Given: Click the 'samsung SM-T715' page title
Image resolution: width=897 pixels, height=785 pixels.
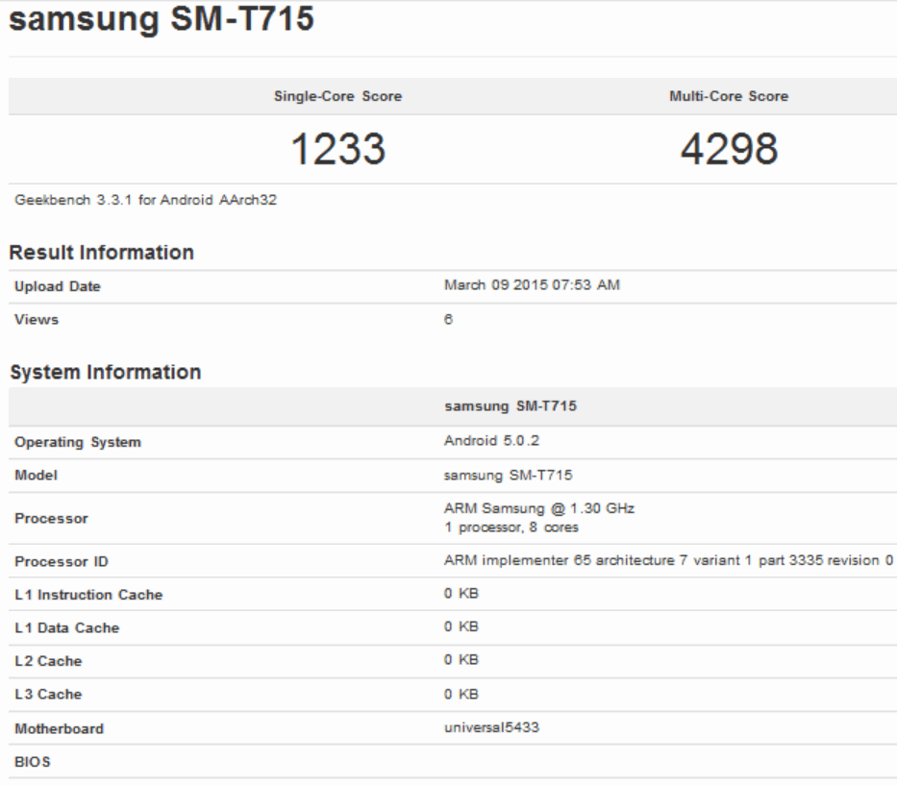Looking at the screenshot, I should click(x=162, y=19).
